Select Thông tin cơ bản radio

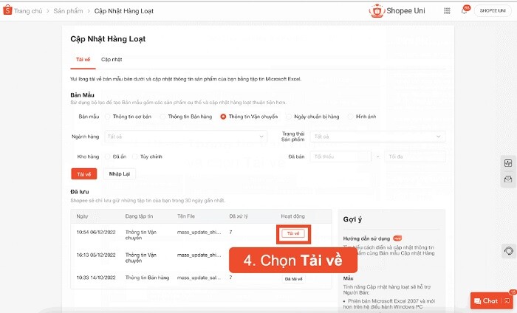108,117
